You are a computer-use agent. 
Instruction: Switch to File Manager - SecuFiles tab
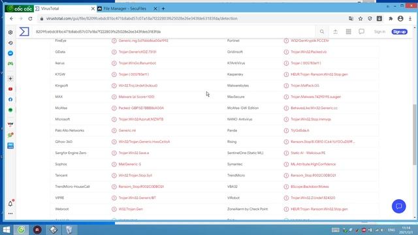[125, 8]
